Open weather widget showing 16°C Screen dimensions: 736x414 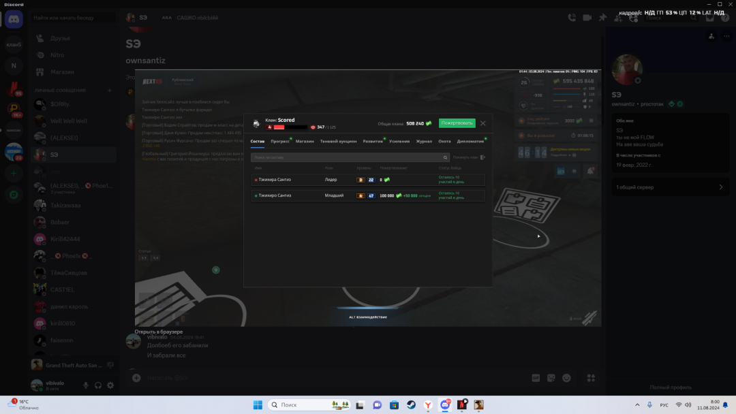(23, 405)
